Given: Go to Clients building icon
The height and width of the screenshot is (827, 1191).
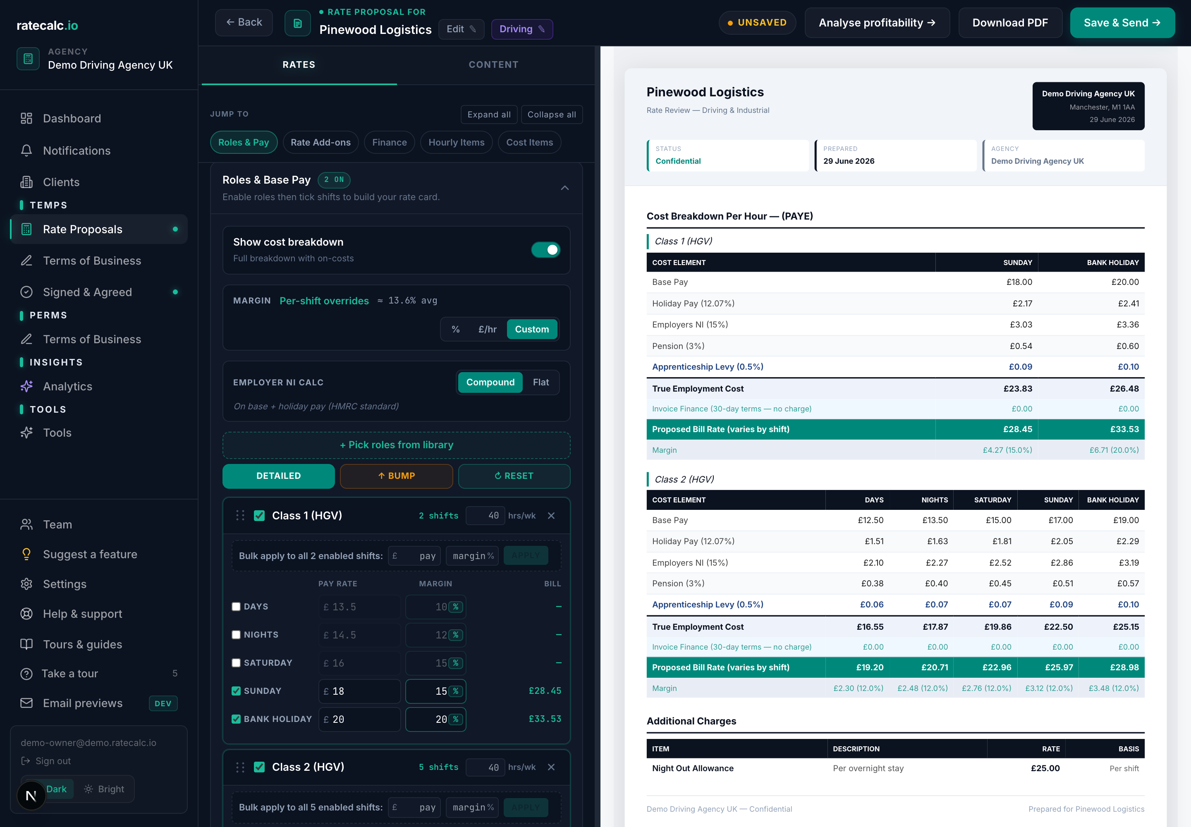Looking at the screenshot, I should click(26, 182).
